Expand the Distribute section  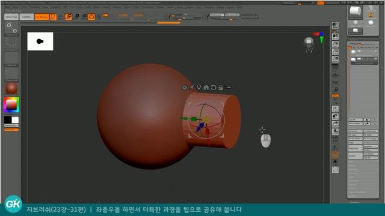354,181
